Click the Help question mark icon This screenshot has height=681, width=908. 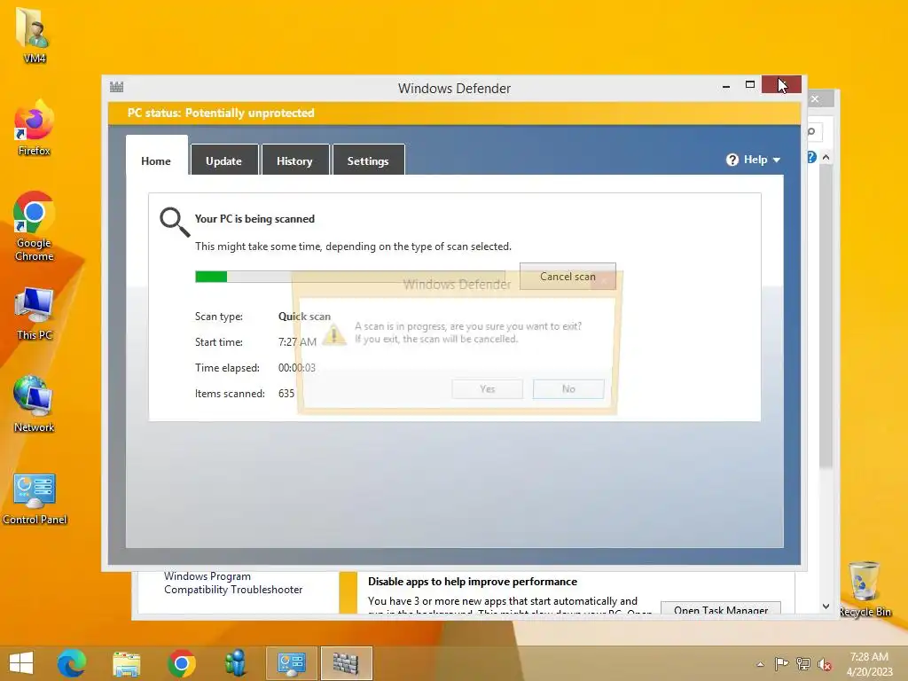732,160
